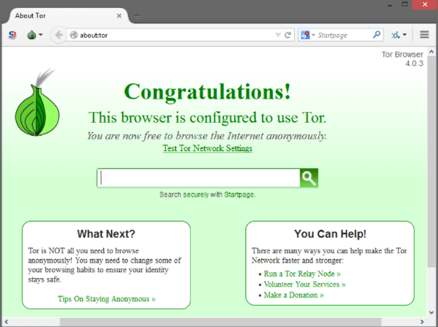Go back with the back arrow button
The image size is (438, 327).
(x=59, y=35)
